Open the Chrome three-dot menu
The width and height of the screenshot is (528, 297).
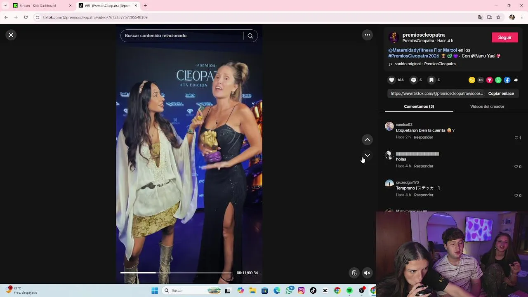pos(522,17)
